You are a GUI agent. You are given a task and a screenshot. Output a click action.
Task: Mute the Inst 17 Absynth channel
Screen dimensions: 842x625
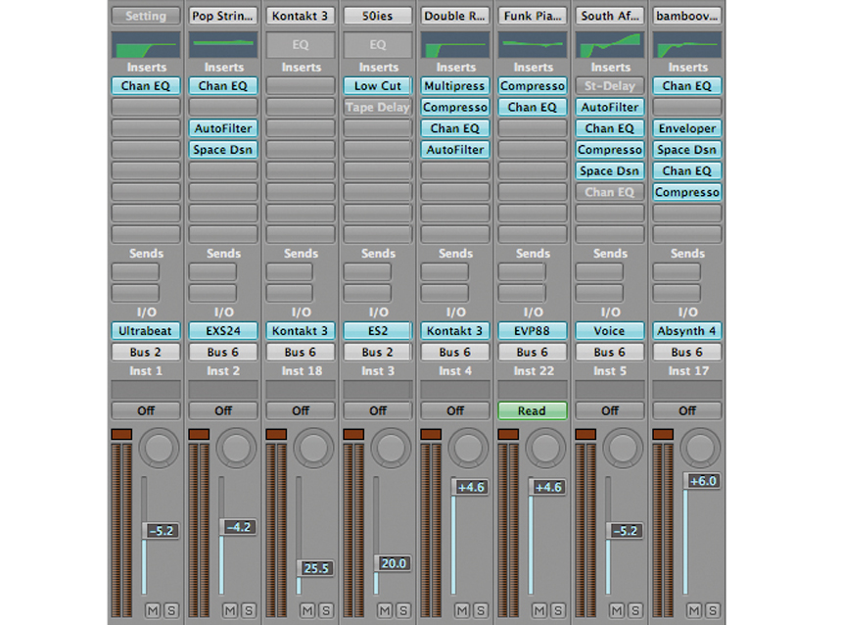[x=694, y=610]
